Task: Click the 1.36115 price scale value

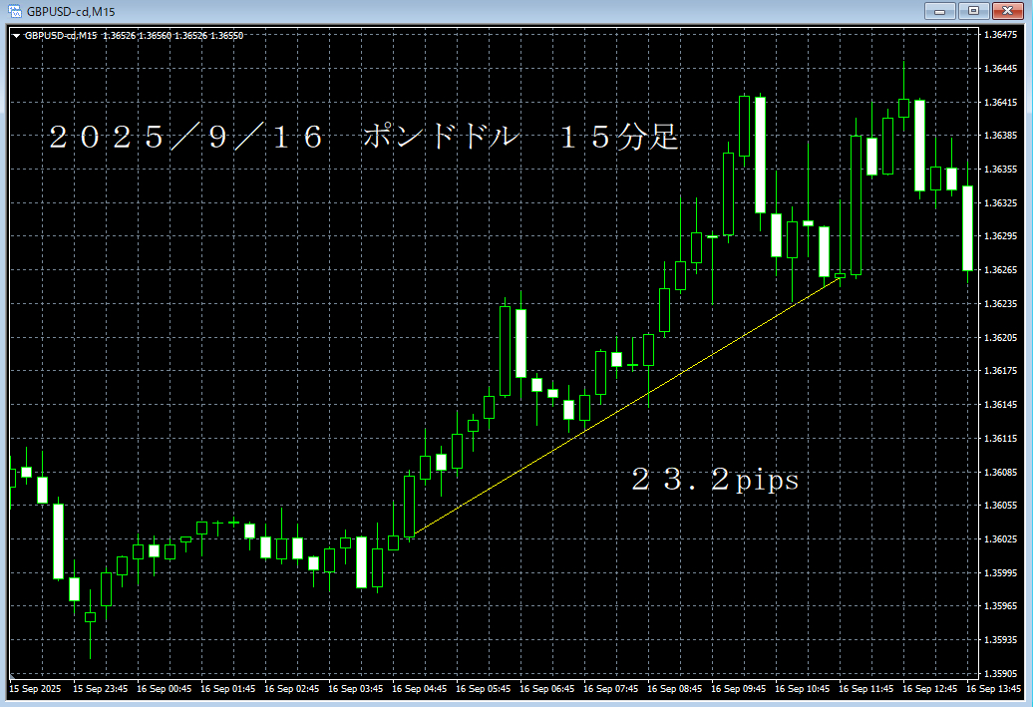Action: [1000, 438]
